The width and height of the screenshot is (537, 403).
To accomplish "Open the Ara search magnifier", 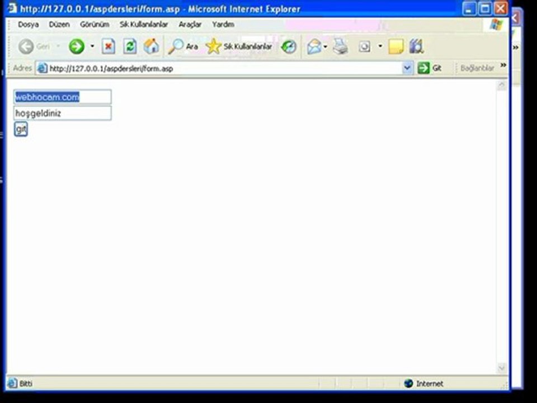I will 183,46.
